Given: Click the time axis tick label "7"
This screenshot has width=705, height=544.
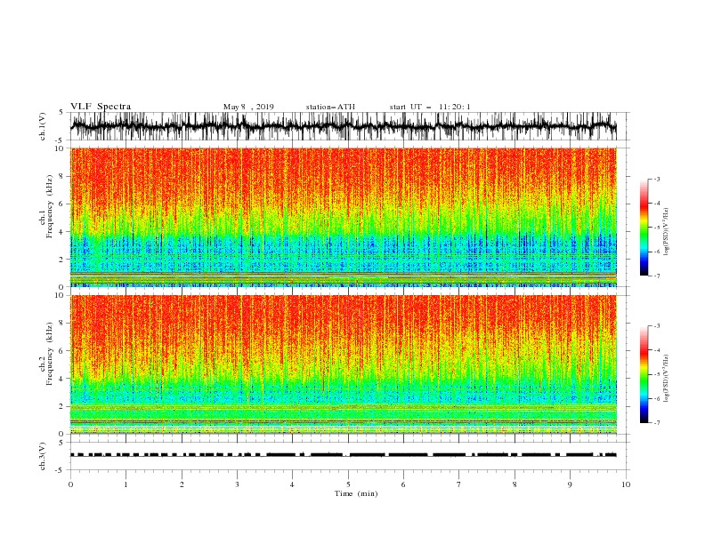Looking at the screenshot, I should [458, 484].
